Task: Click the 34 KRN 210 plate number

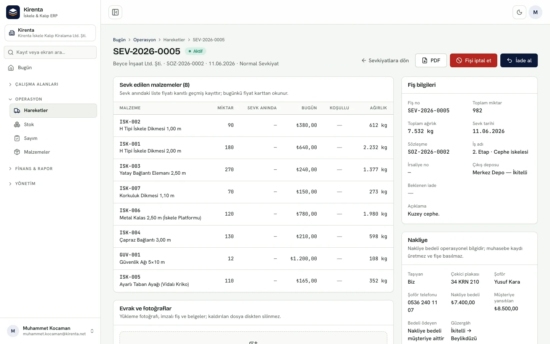Action: [465, 282]
